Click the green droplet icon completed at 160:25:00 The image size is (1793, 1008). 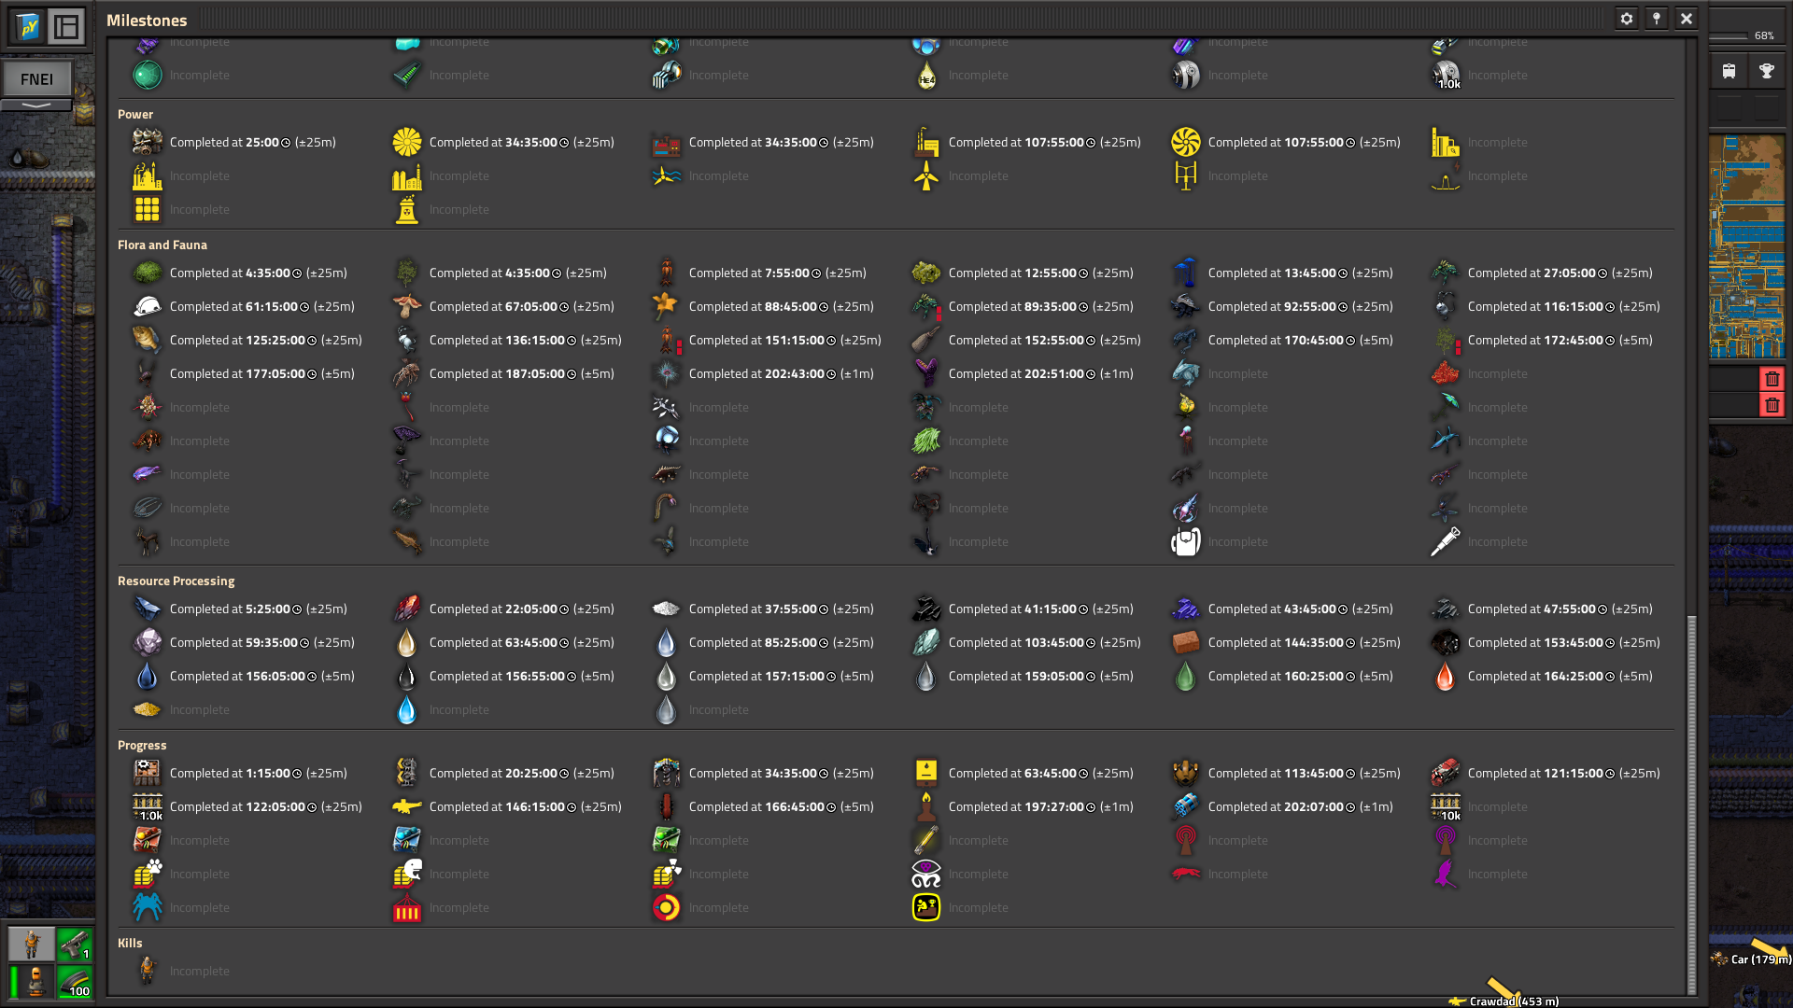(x=1185, y=676)
